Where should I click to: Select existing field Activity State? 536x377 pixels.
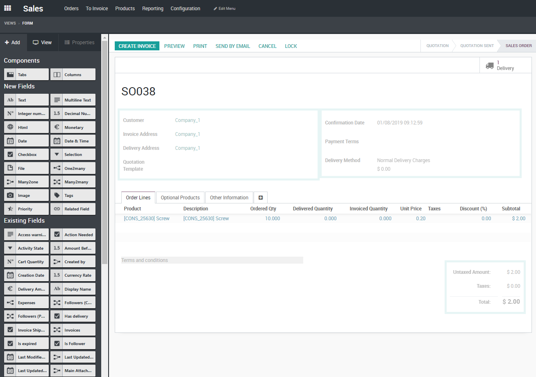26,248
